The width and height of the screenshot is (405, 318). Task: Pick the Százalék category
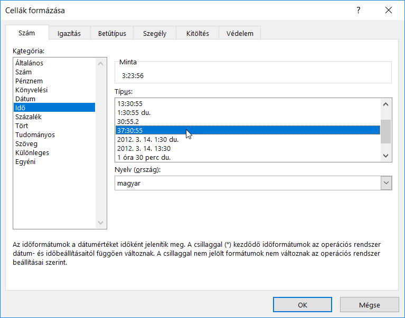click(x=29, y=117)
